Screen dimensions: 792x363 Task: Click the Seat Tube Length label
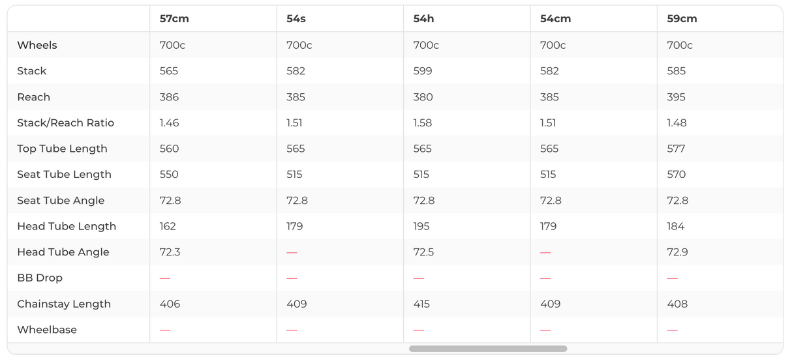(x=64, y=175)
